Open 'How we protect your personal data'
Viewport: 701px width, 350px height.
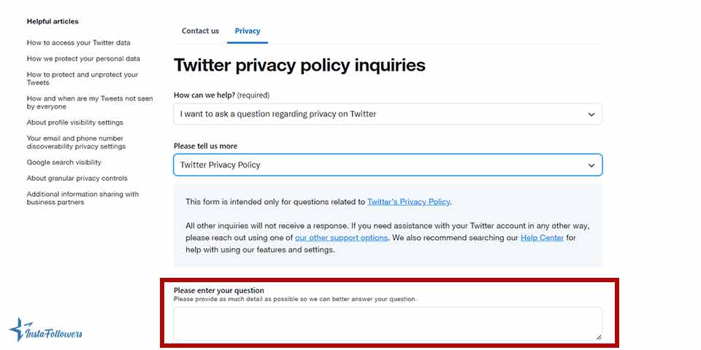pyautogui.click(x=83, y=59)
